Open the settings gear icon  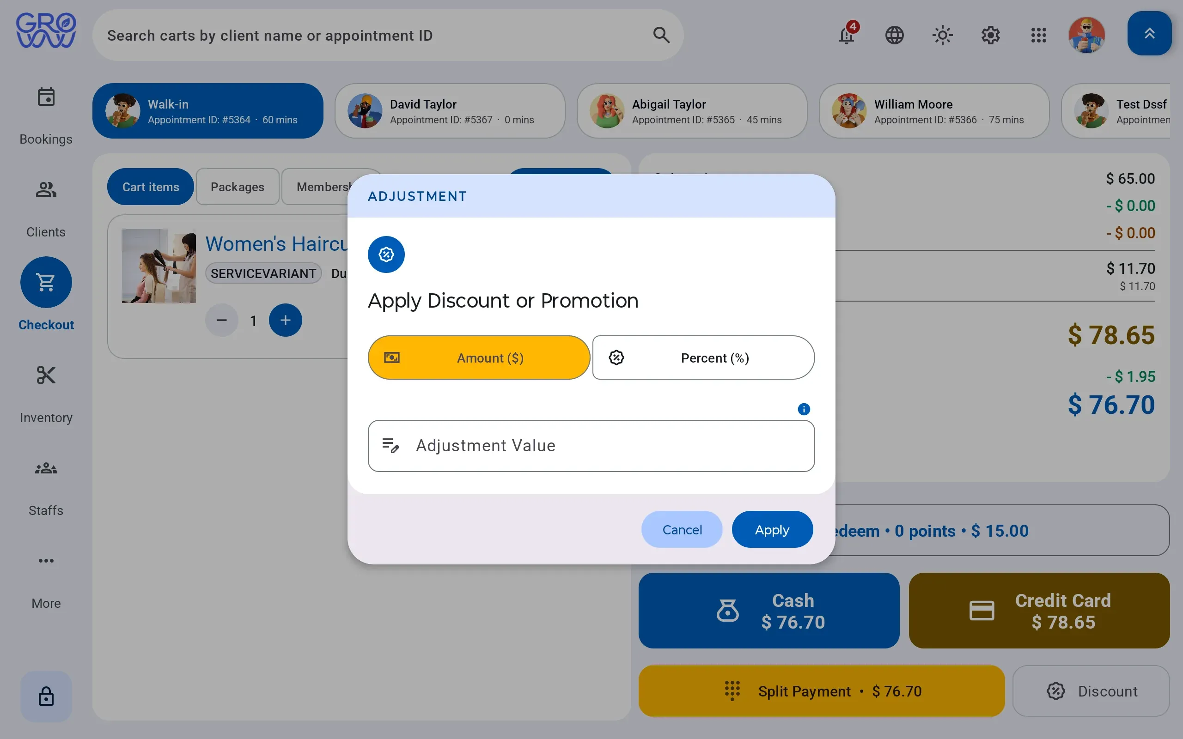click(x=990, y=35)
